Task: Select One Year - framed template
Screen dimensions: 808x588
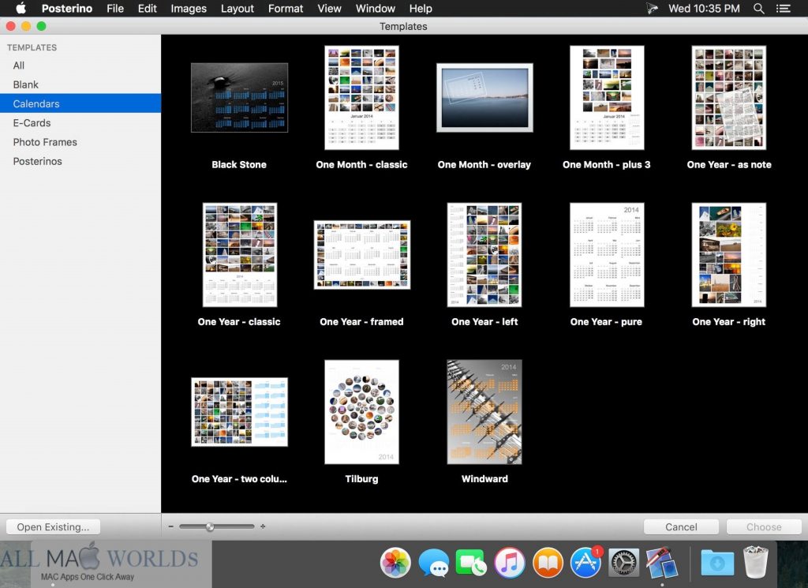Action: (361, 255)
